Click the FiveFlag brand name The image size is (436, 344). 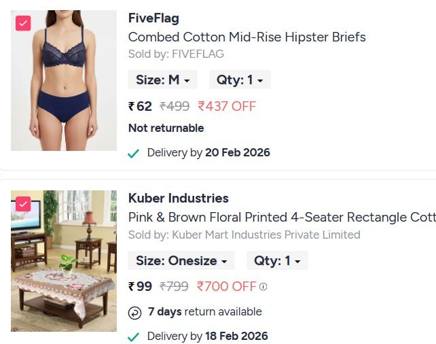(x=153, y=18)
